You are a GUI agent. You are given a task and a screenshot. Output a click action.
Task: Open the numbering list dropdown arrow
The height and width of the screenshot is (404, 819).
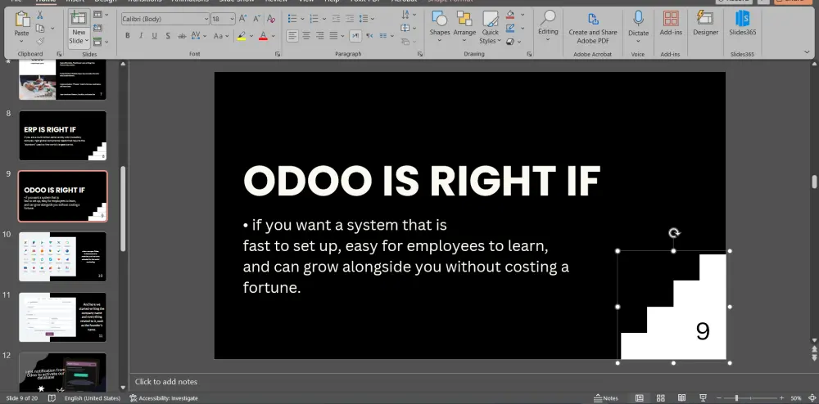point(324,19)
